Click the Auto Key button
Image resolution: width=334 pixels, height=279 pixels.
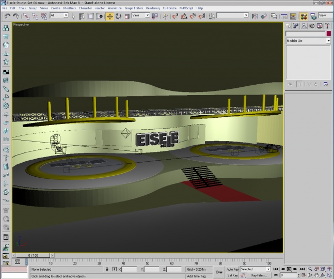point(232,269)
